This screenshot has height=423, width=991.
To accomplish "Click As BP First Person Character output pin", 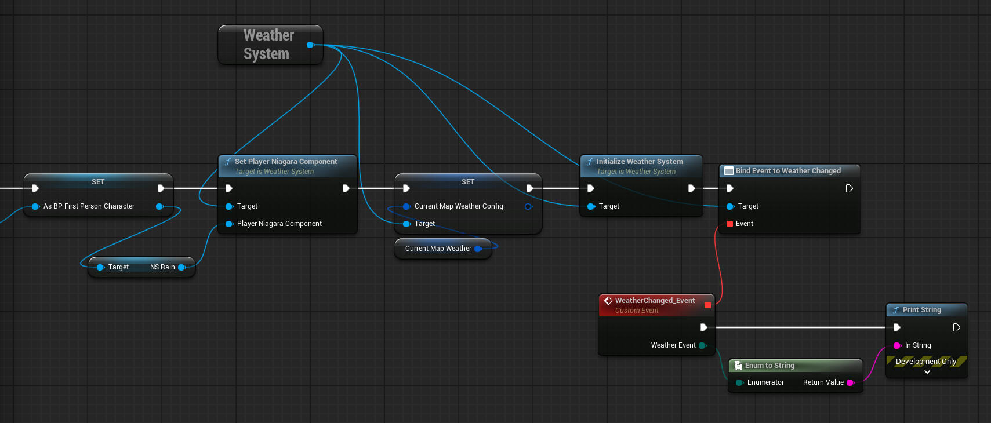I will point(159,206).
